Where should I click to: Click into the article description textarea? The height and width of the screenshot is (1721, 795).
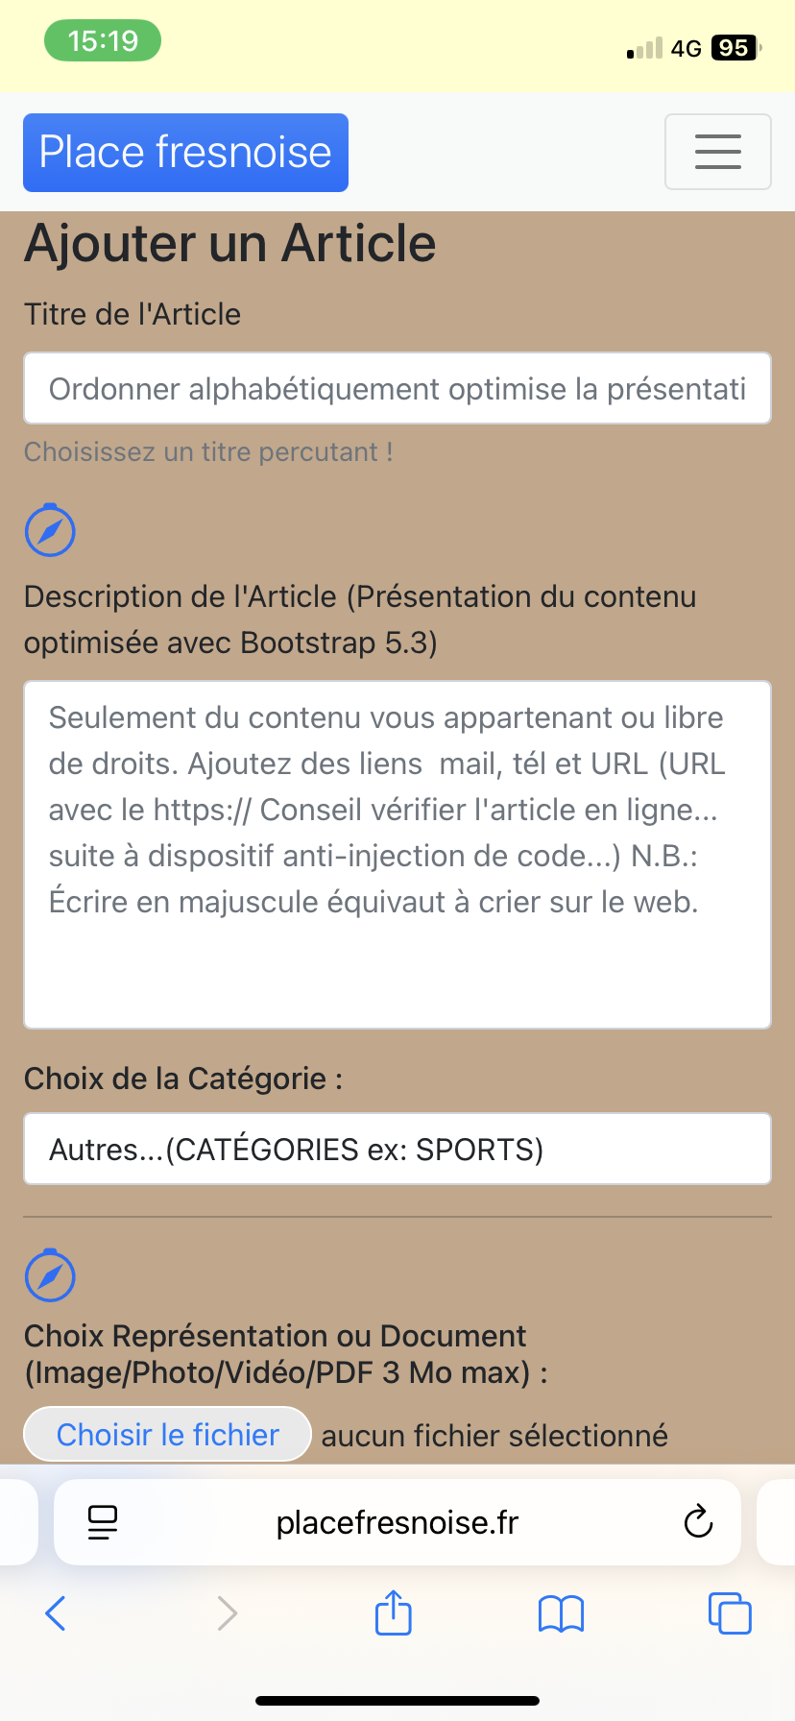pos(397,855)
